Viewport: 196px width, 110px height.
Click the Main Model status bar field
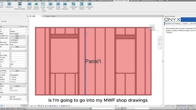pos(138,109)
